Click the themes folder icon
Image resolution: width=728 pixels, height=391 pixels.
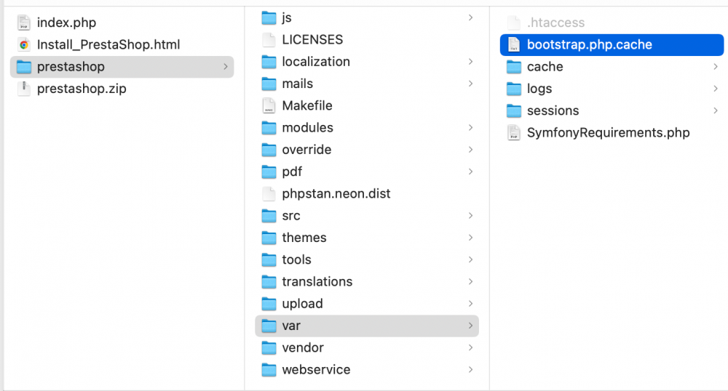coord(269,238)
